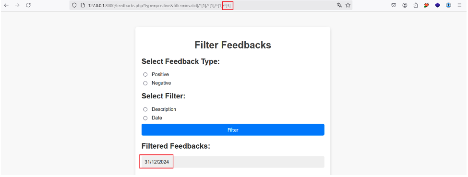Open the extensions puzzle icon
This screenshot has width=468, height=177.
416,5
